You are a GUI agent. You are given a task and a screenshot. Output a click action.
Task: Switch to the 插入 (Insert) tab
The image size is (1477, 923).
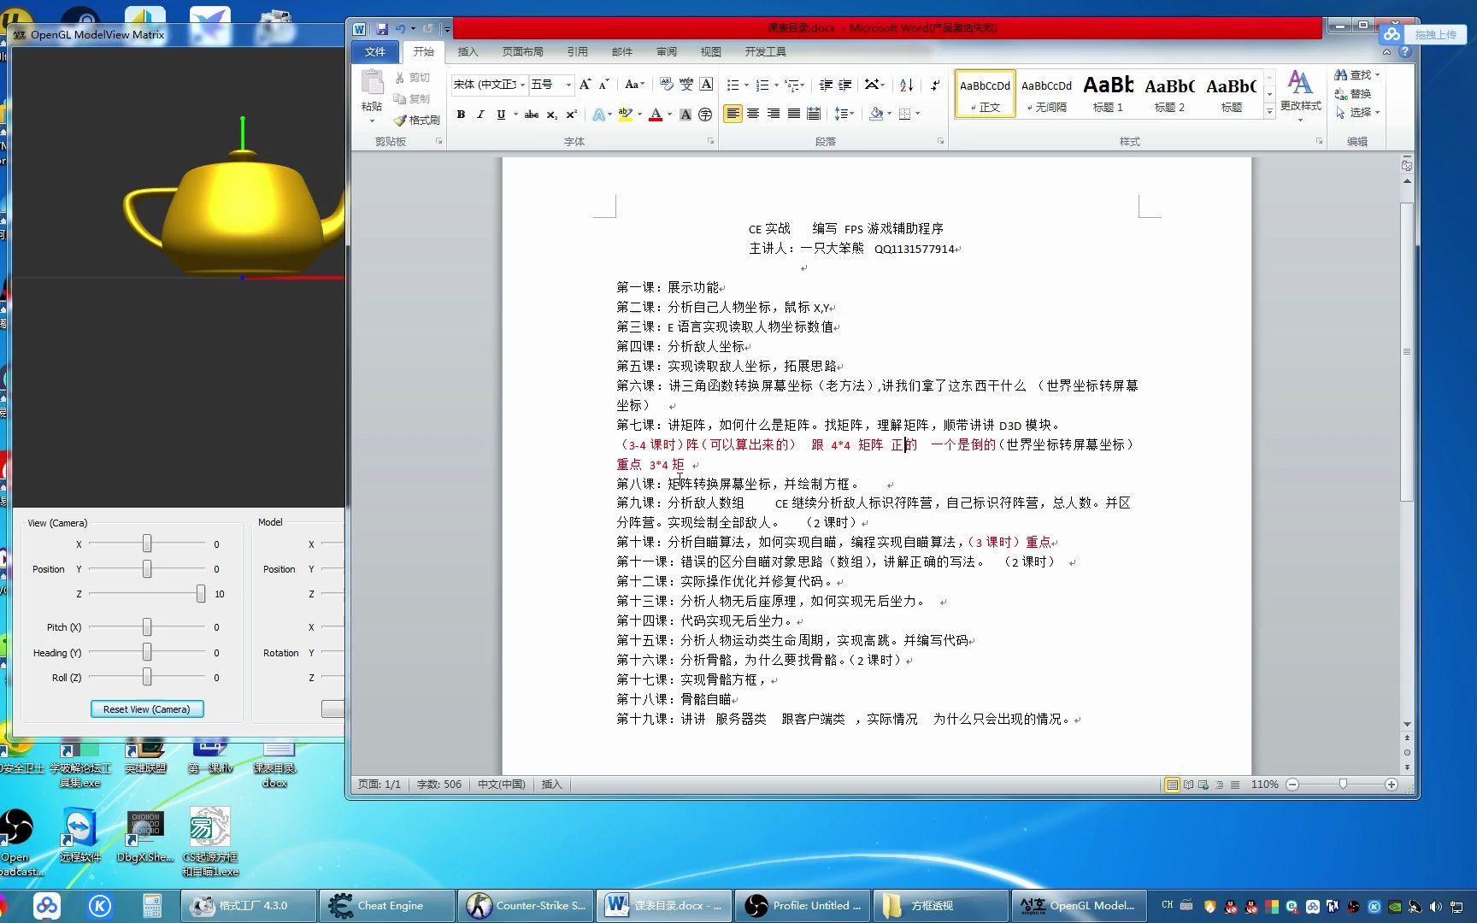(468, 52)
